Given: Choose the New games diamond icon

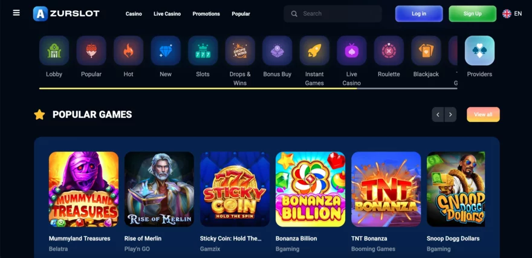Looking at the screenshot, I should pyautogui.click(x=166, y=51).
